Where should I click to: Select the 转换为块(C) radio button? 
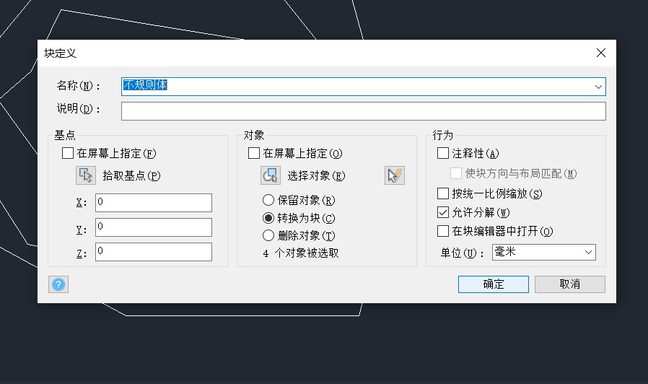point(268,218)
